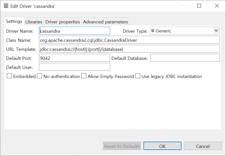The image size is (226, 156).
Task: Edit the URL Template field
Action: tap(129, 49)
